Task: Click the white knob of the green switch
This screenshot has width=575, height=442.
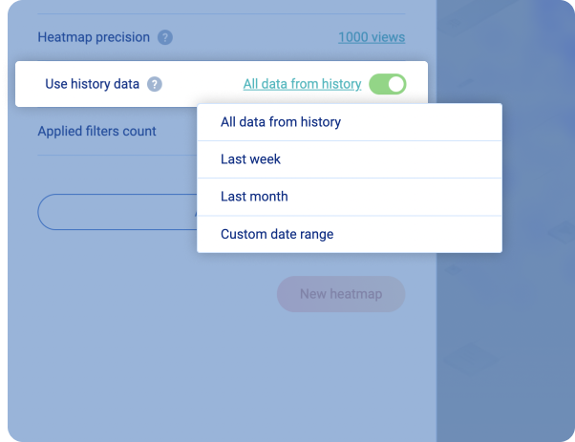Action: coord(396,84)
